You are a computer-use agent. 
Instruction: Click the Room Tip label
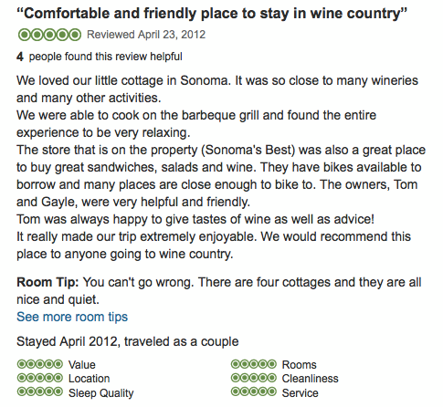(47, 283)
